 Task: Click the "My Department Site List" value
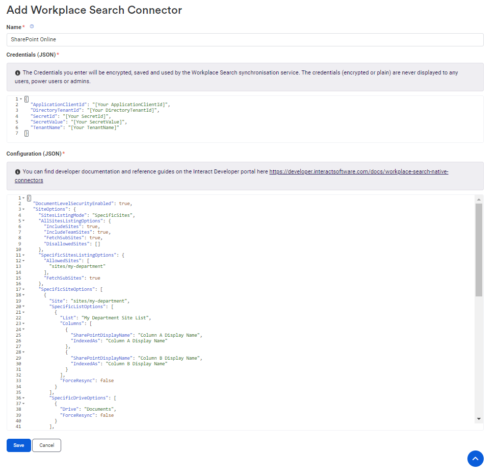click(115, 318)
